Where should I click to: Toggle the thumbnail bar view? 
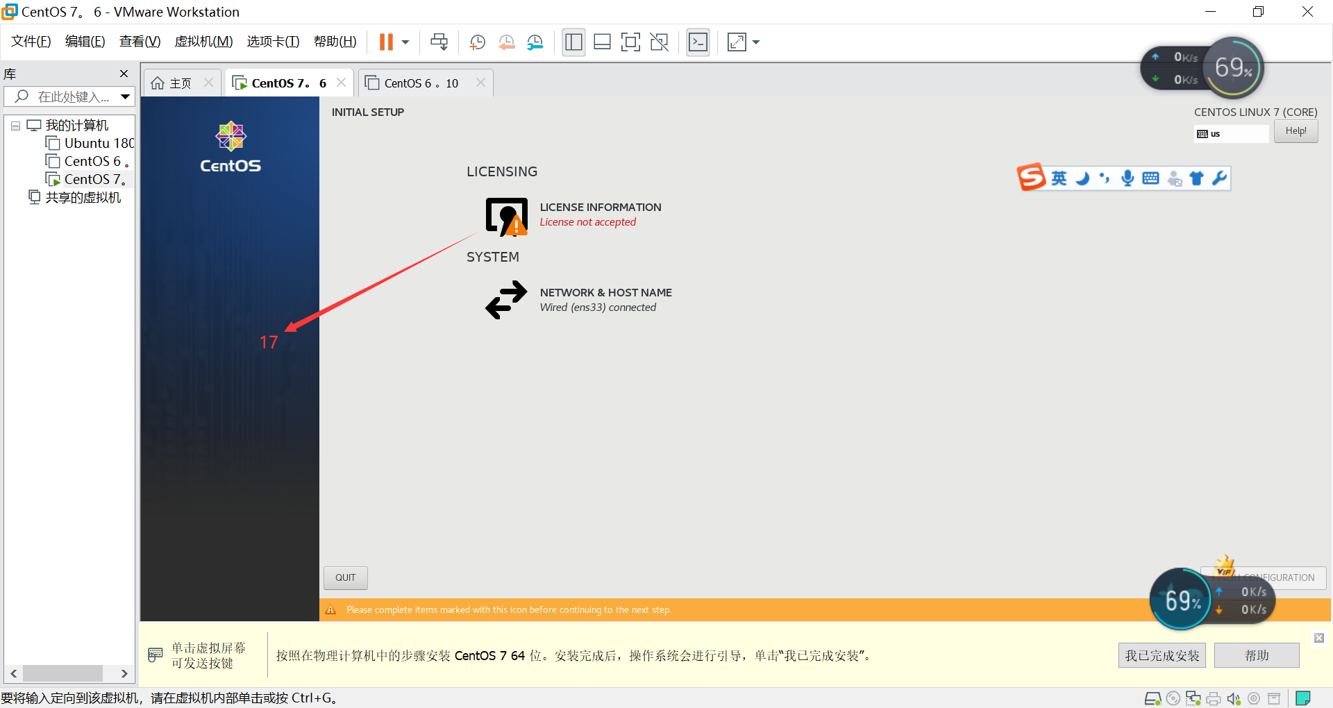[602, 42]
